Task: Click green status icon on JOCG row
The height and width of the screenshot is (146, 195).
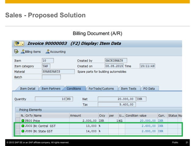Action: (x=23, y=126)
